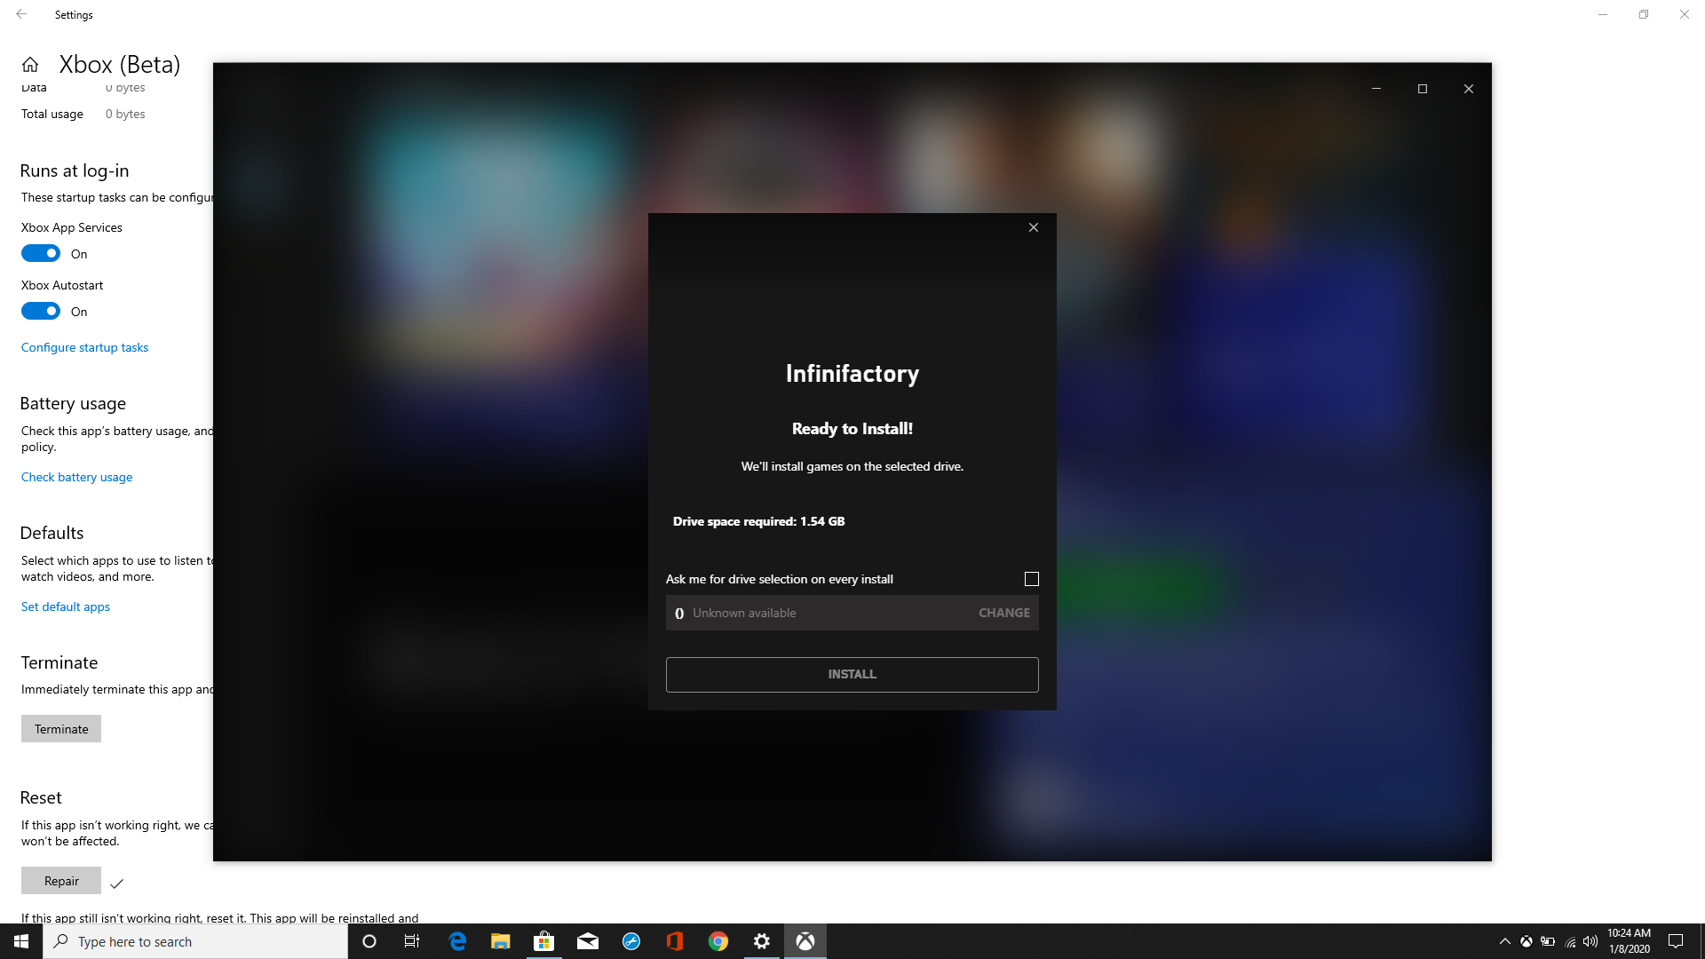
Task: Open Check battery usage link
Action: [x=77, y=477]
